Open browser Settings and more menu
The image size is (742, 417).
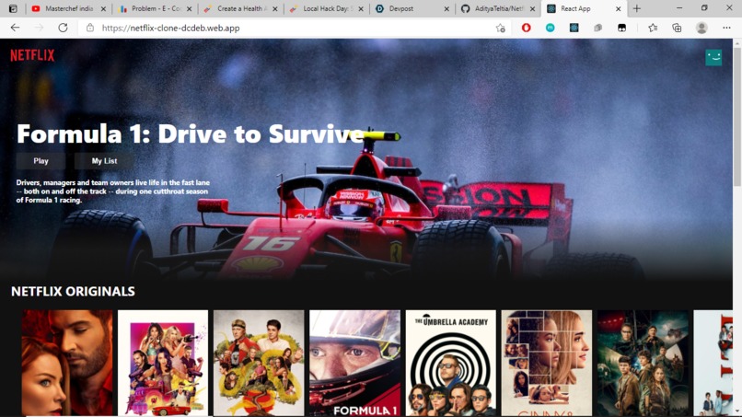[x=726, y=28]
